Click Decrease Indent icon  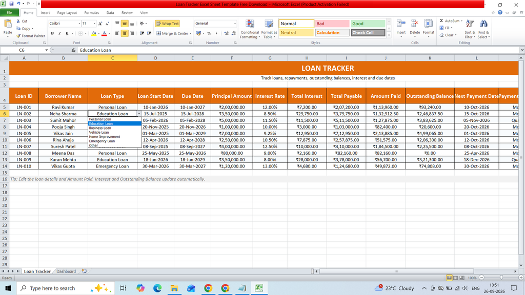point(142,33)
